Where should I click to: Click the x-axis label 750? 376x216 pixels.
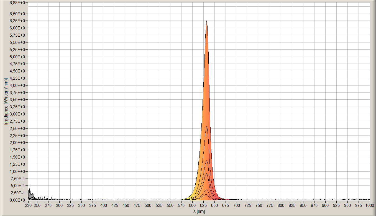coord(259,205)
